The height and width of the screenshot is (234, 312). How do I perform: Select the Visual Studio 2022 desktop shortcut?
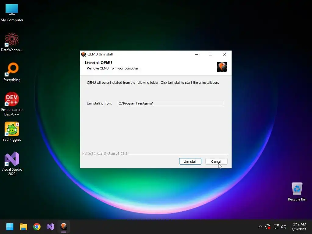12,164
